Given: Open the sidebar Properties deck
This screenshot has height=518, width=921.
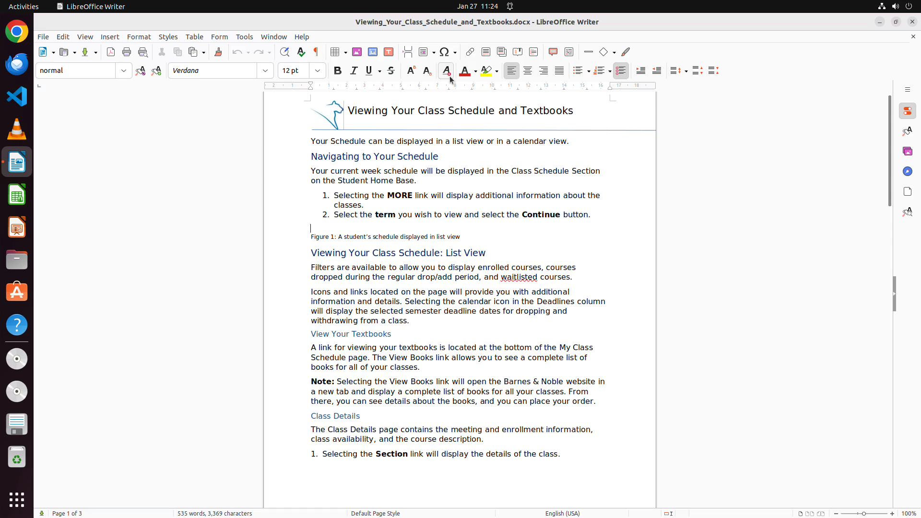Looking at the screenshot, I should coord(908,111).
